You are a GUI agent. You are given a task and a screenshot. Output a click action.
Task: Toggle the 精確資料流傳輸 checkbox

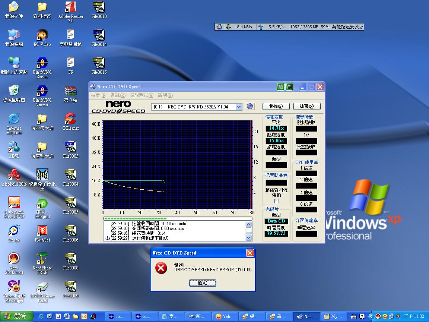click(277, 201)
